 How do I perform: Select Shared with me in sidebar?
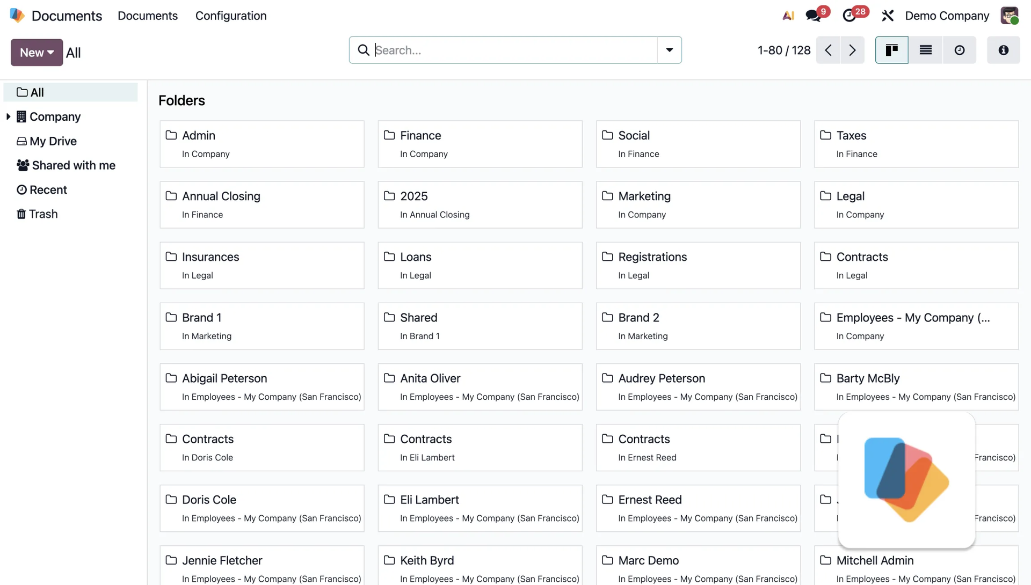coord(70,165)
